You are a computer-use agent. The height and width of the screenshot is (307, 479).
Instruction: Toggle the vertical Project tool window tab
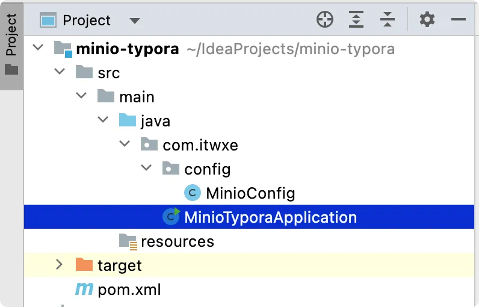[x=11, y=45]
